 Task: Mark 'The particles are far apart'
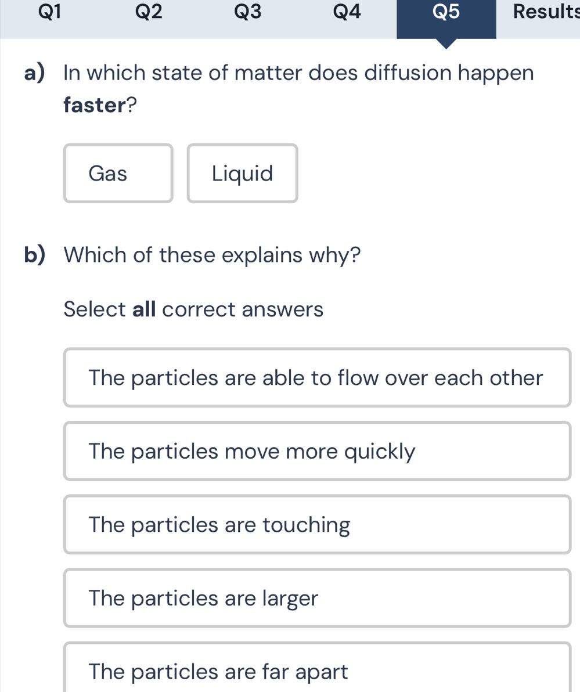coord(317,672)
